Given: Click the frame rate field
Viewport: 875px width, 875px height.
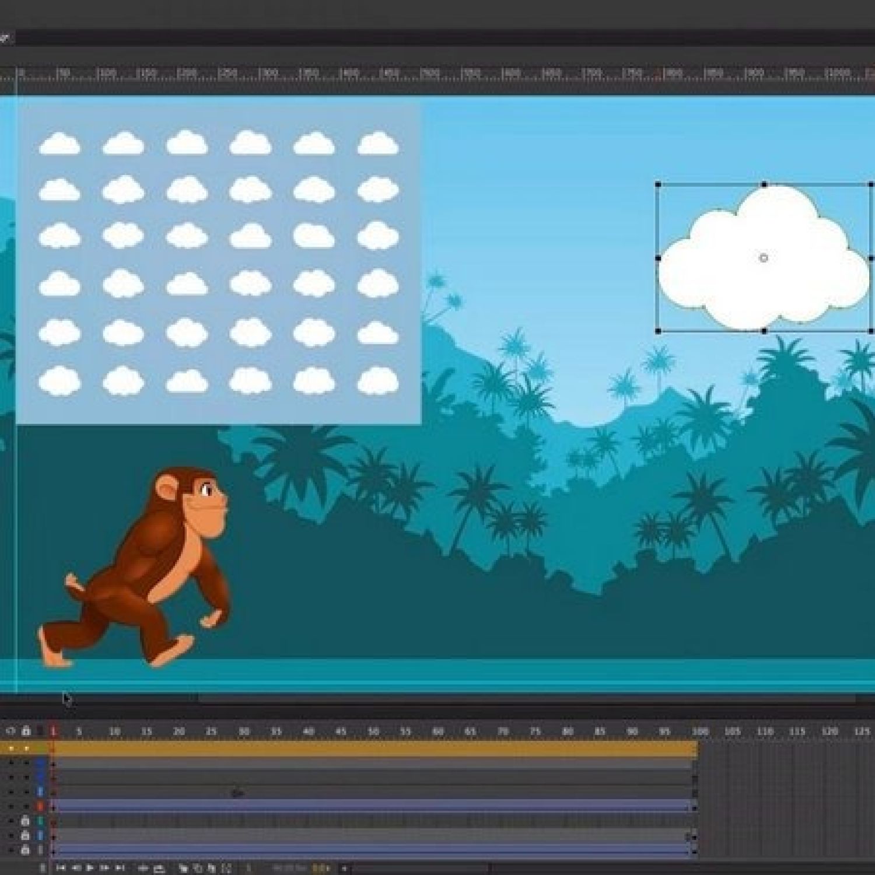Looking at the screenshot, I should point(321,868).
